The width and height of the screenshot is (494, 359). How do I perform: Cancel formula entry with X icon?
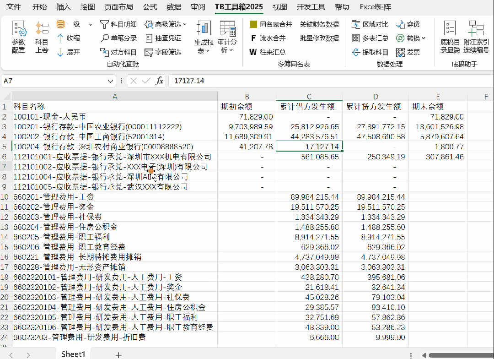click(x=133, y=81)
